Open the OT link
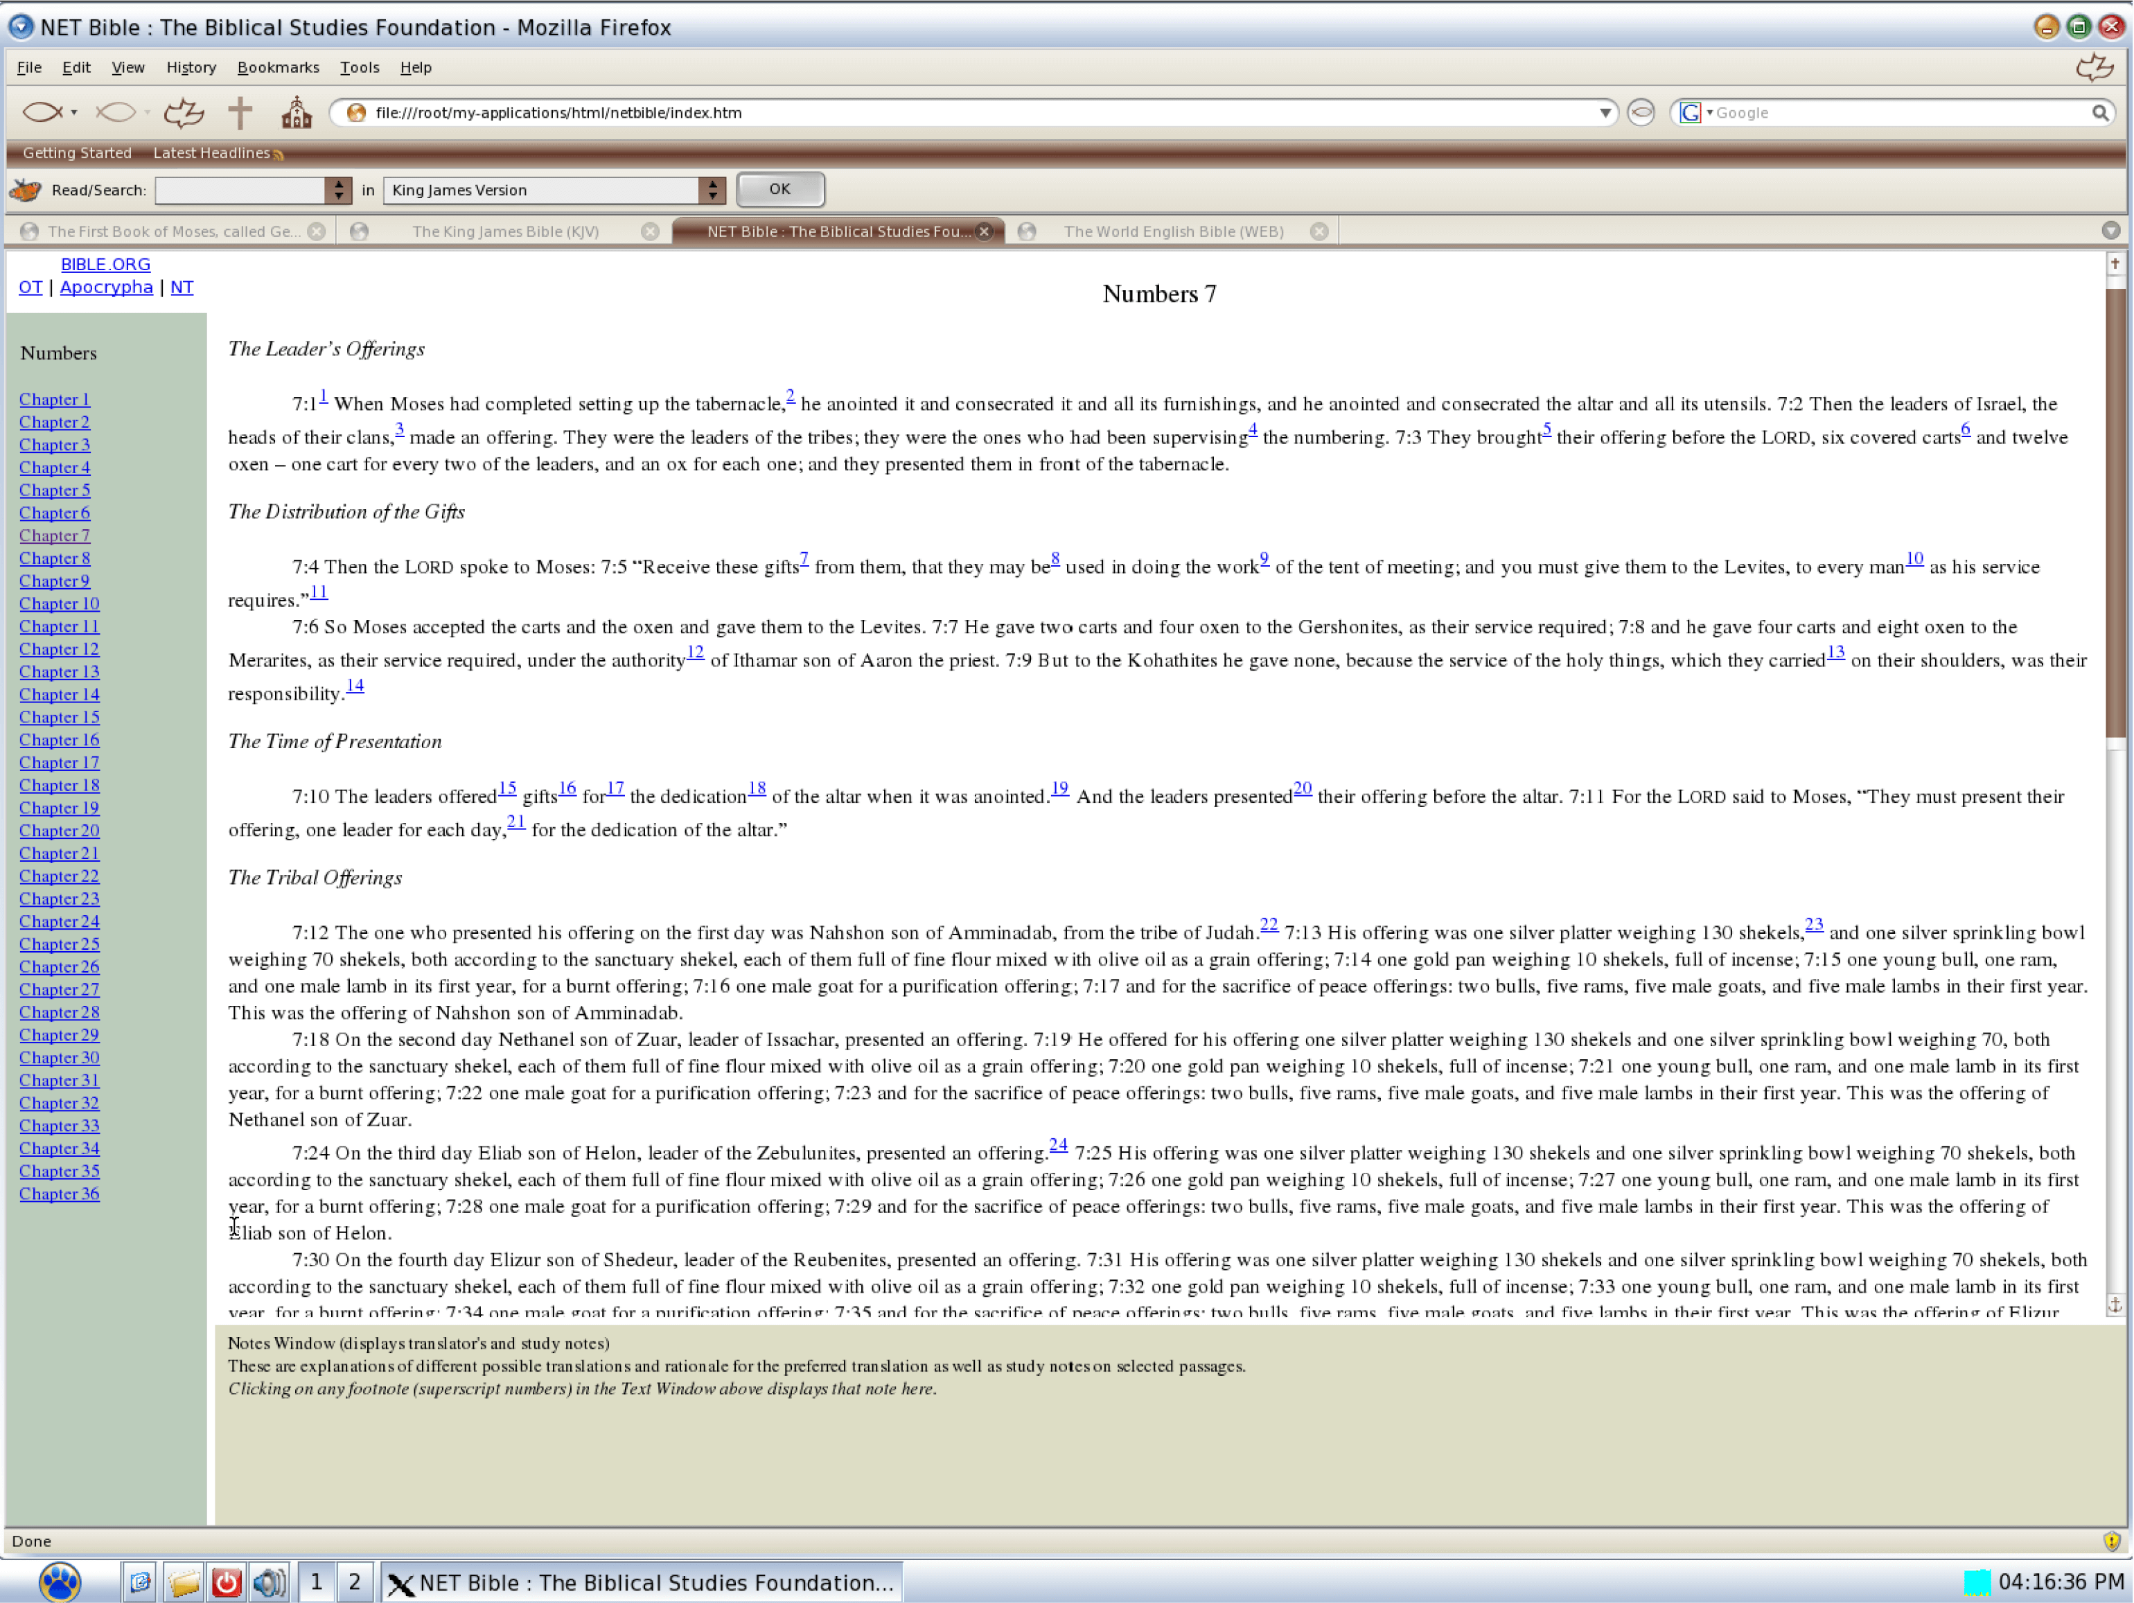 (x=30, y=287)
